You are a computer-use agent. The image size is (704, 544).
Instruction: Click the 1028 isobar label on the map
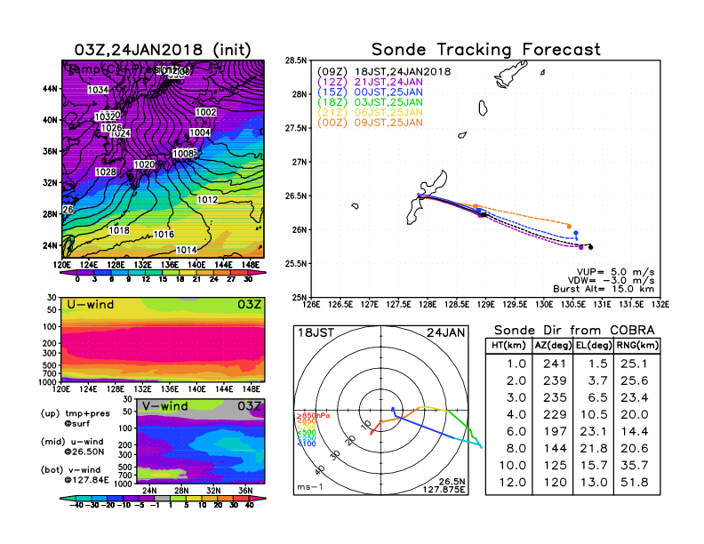point(106,172)
